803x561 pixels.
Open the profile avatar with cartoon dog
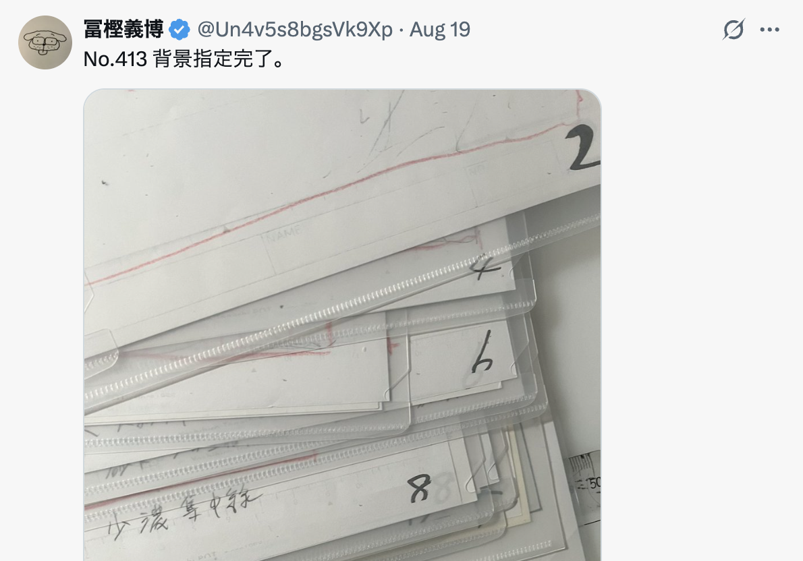click(45, 42)
